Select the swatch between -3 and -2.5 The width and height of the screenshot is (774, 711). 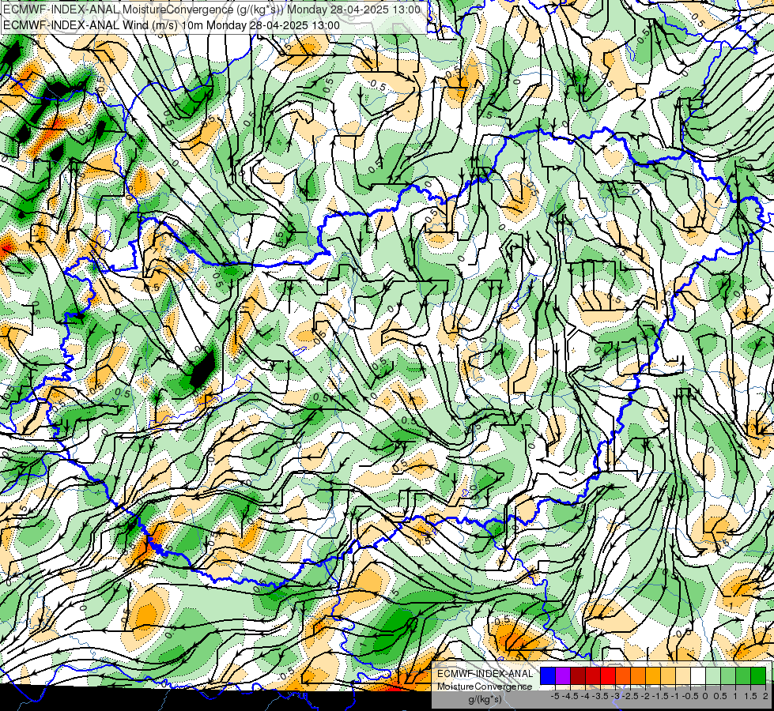(x=623, y=676)
